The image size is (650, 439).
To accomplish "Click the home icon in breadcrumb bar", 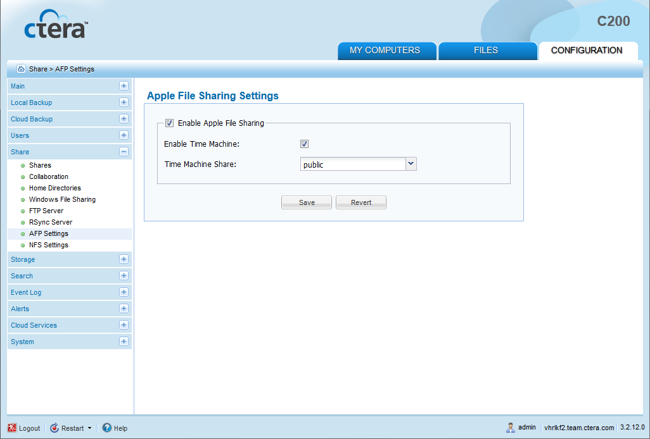I will [21, 69].
